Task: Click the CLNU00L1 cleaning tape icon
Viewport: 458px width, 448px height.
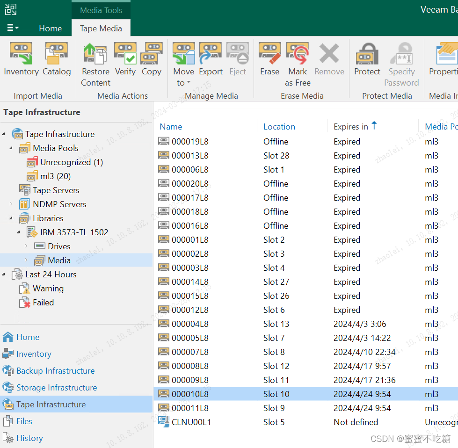Action: [x=164, y=422]
